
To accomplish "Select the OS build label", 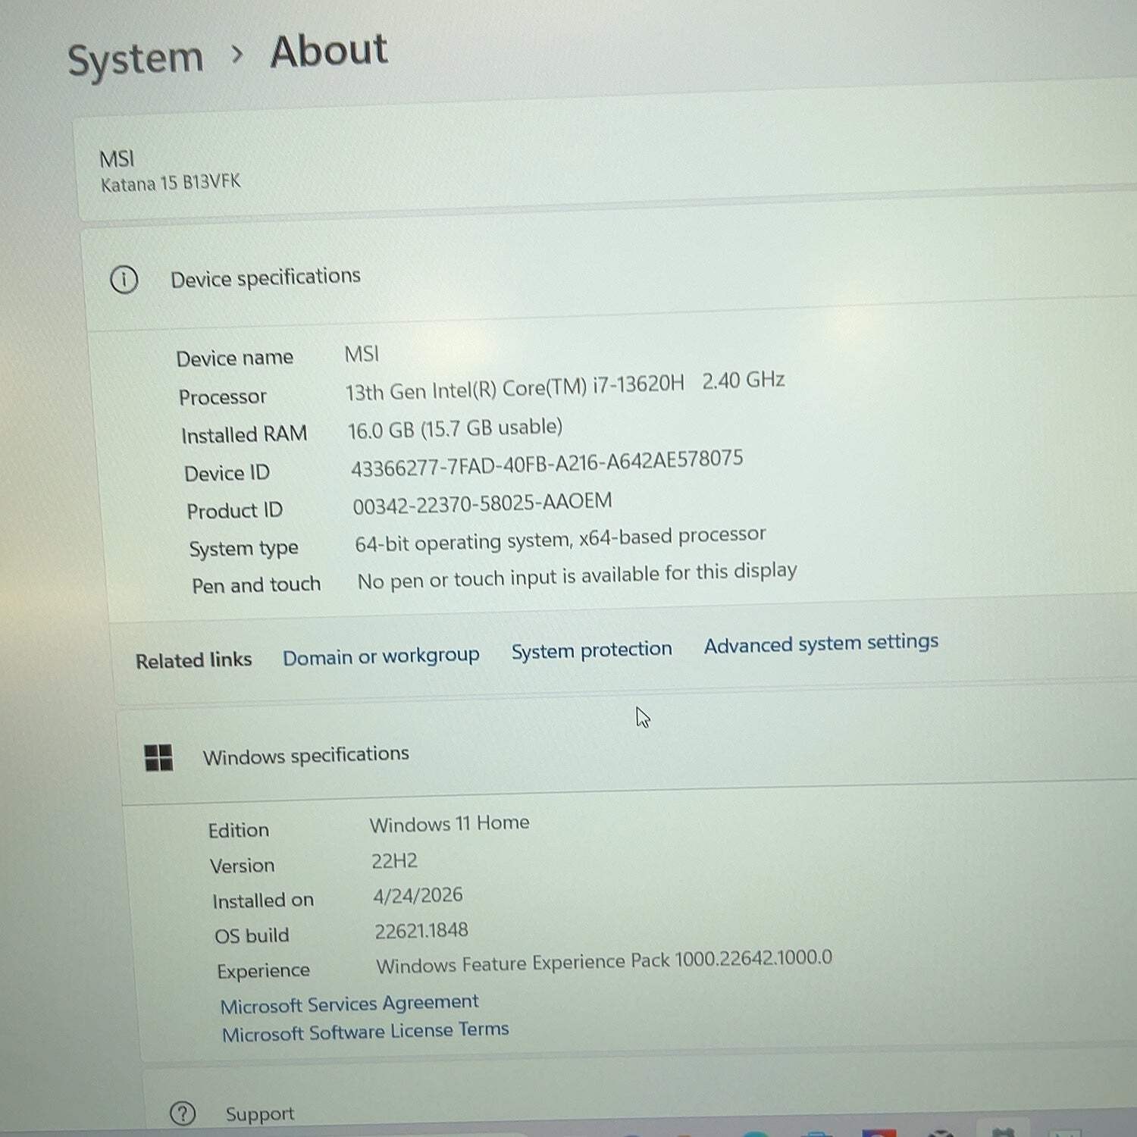I will [x=252, y=935].
